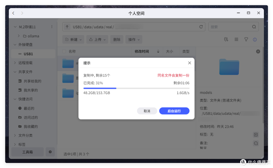Select the second folder in list
273x168 pixels.
click(68, 78)
